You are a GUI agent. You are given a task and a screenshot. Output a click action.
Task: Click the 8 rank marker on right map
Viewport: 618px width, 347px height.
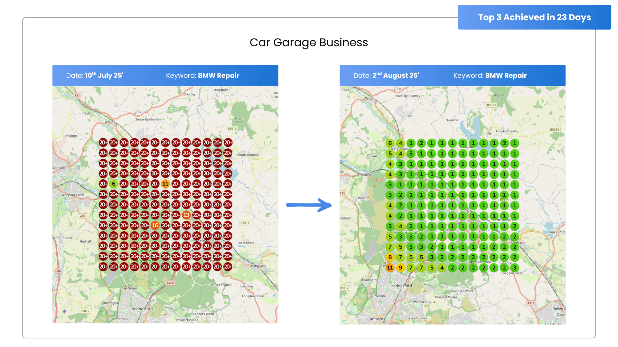click(390, 257)
